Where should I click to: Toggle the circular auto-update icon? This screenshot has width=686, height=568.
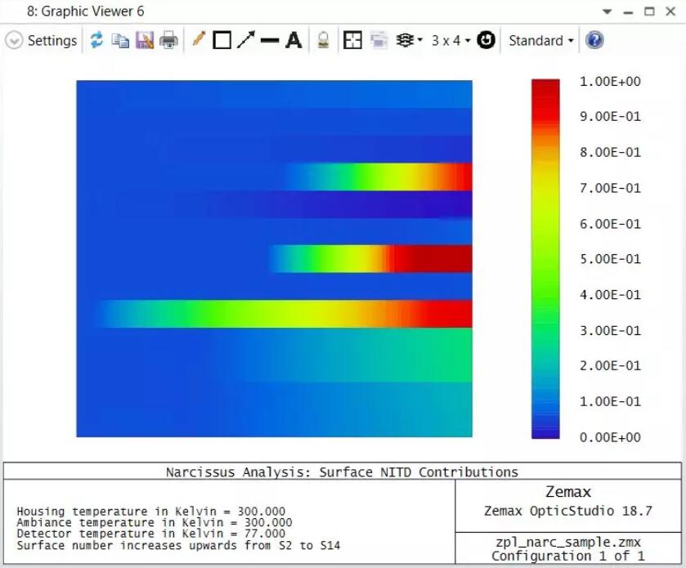(x=486, y=40)
